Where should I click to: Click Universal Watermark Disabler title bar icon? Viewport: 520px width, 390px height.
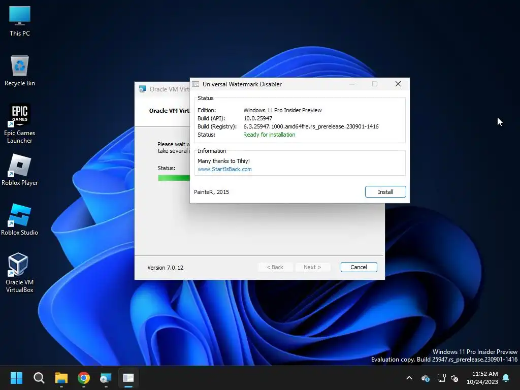pyautogui.click(x=196, y=84)
